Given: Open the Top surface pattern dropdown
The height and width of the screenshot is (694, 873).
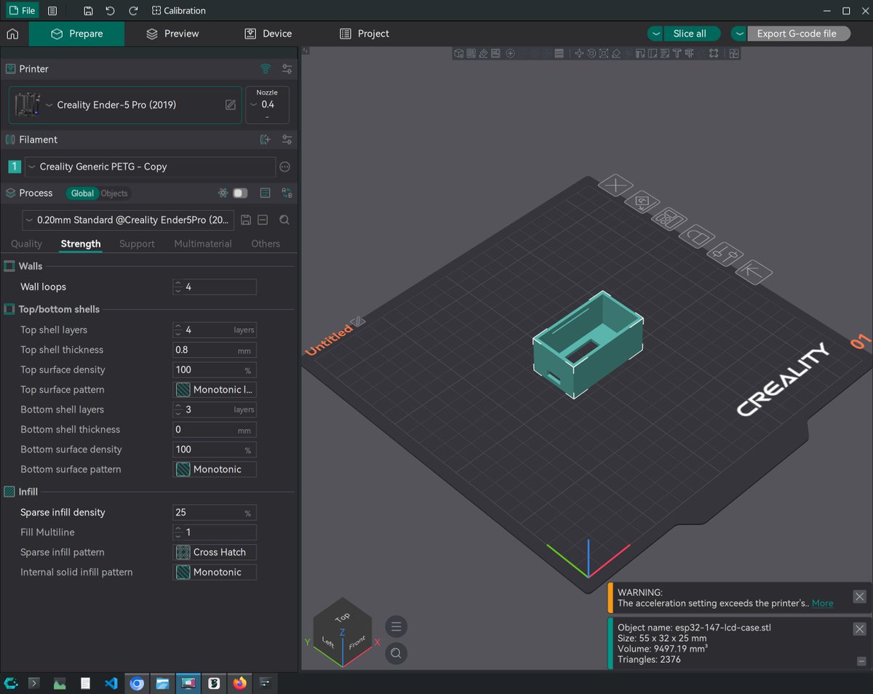Looking at the screenshot, I should [x=215, y=390].
